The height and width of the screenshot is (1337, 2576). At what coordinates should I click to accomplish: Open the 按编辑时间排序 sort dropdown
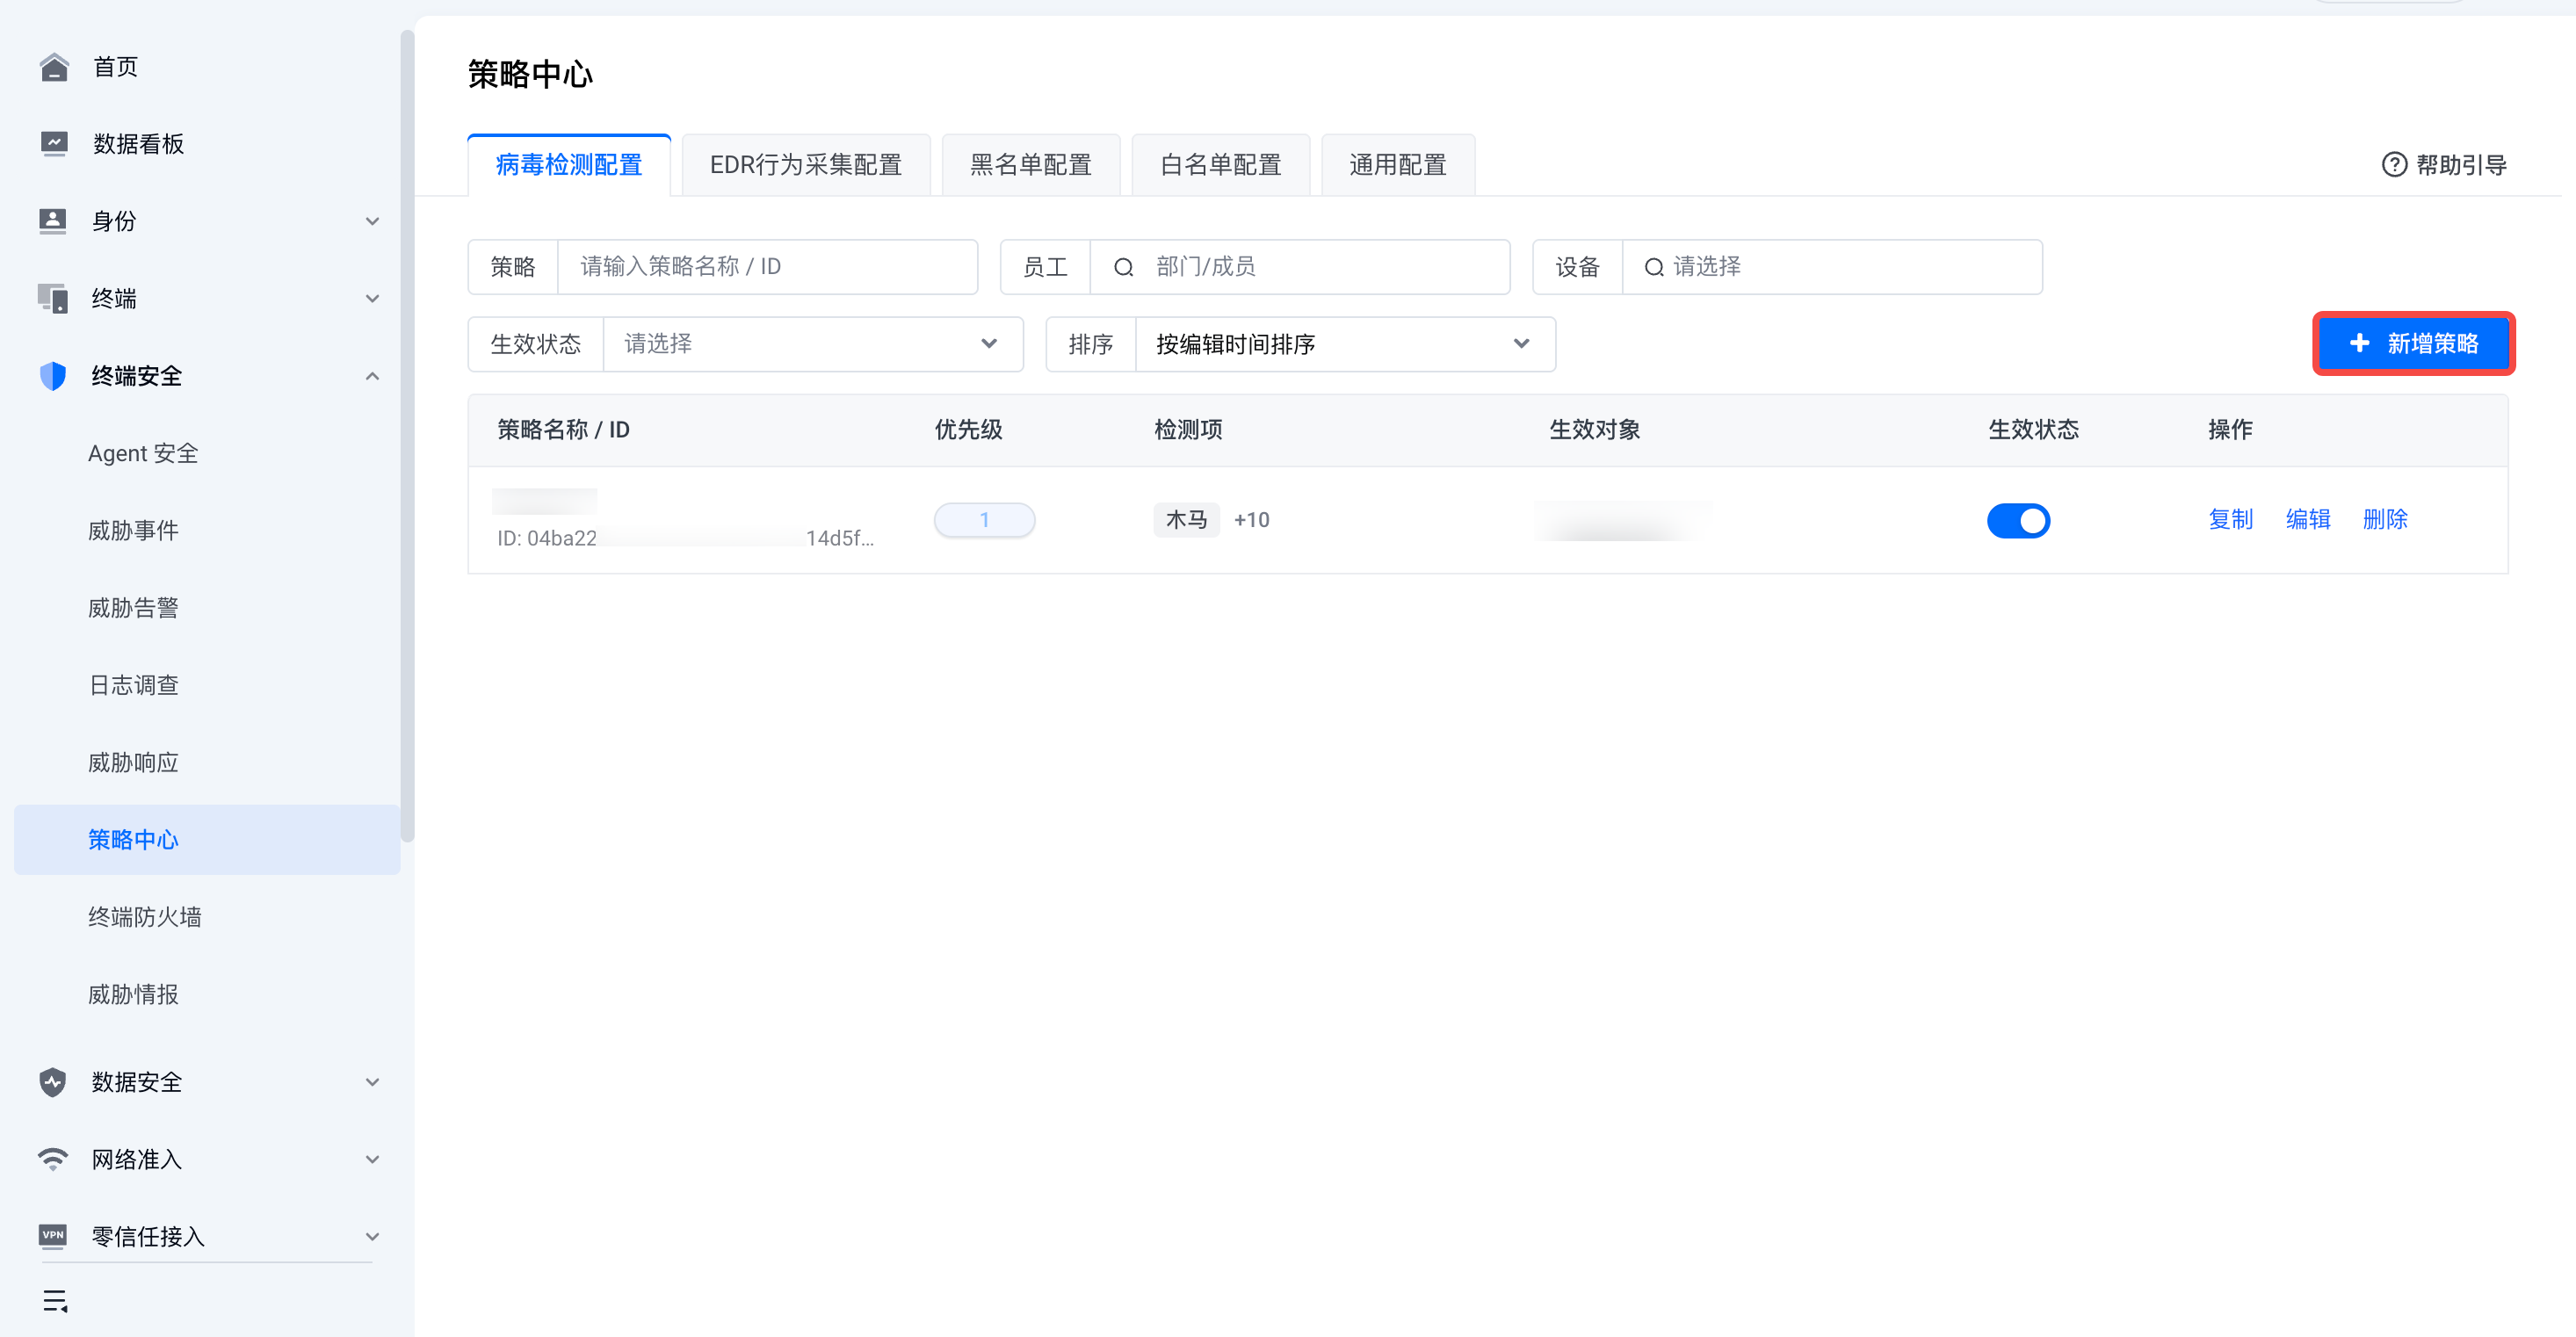(1345, 344)
